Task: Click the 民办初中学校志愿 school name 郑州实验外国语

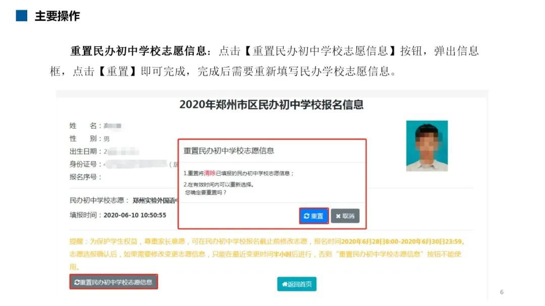Action: [x=155, y=200]
